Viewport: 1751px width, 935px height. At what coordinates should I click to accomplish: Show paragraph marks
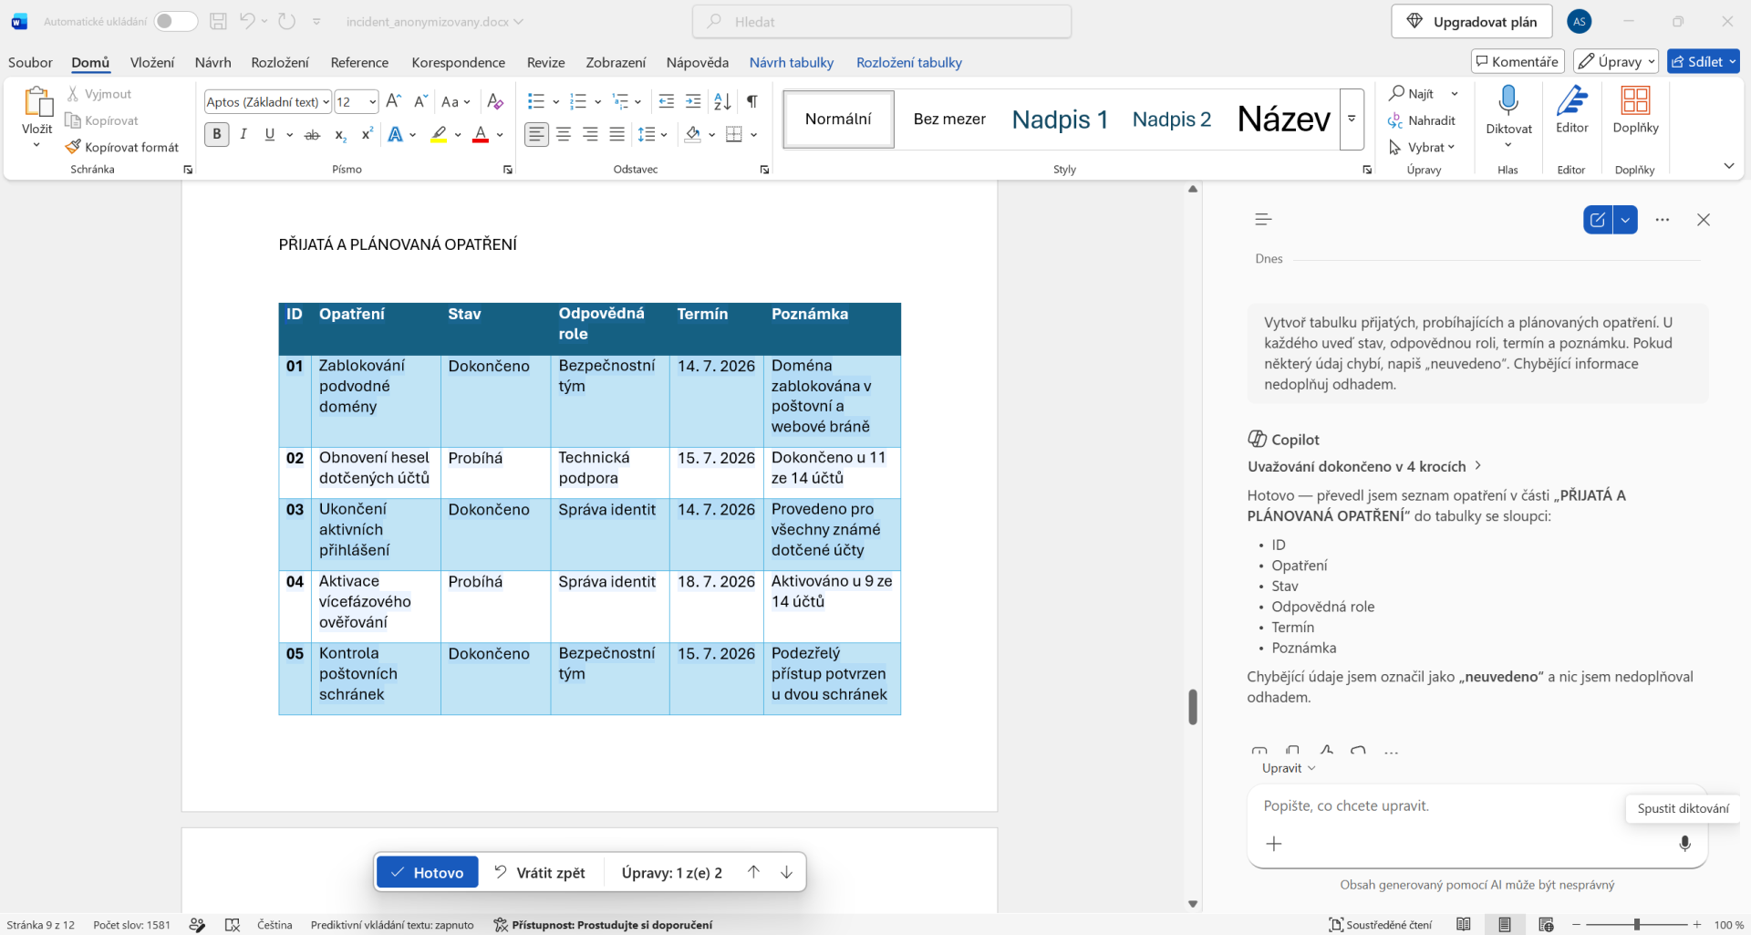tap(752, 101)
